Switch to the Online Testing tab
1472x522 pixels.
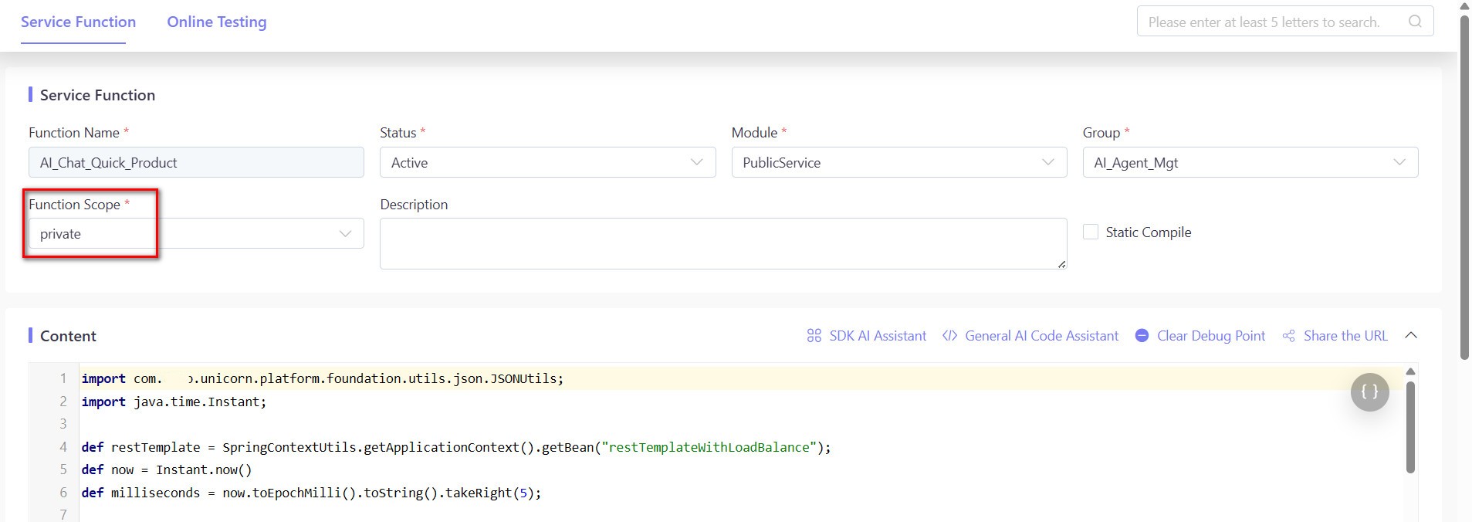[x=217, y=22]
